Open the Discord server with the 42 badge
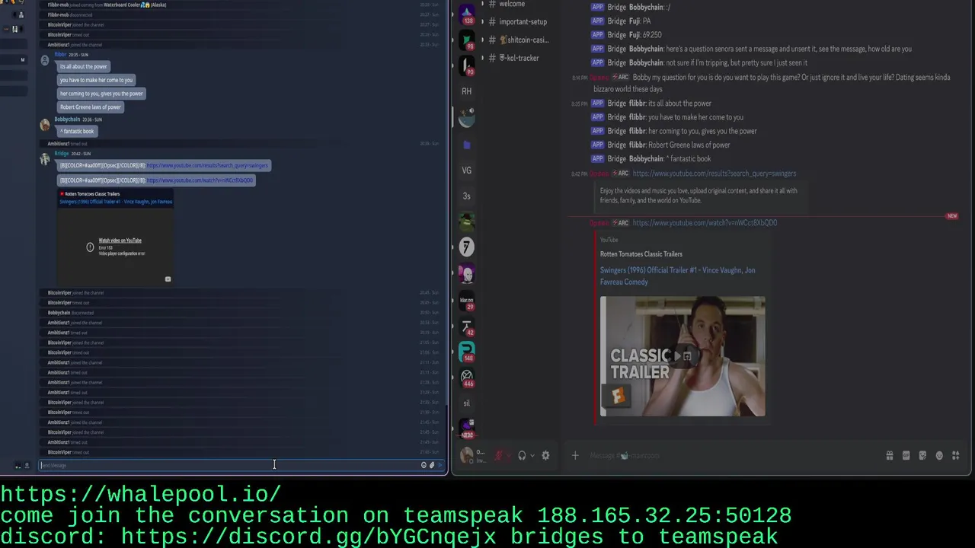Image resolution: width=975 pixels, height=548 pixels. [467, 327]
